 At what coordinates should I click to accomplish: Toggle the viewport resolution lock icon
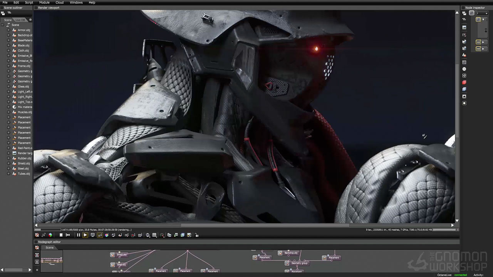tap(196, 235)
